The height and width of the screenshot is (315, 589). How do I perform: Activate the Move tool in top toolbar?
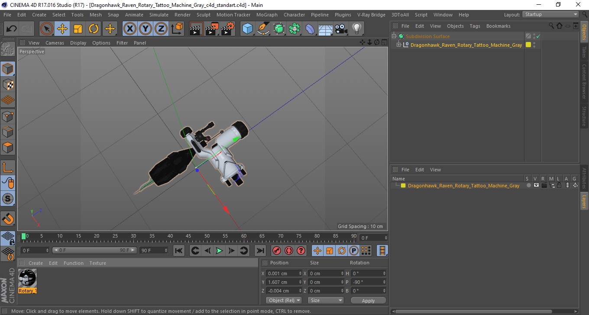[62, 29]
